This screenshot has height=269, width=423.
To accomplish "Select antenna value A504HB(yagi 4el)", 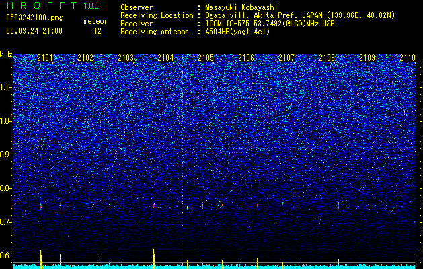I will coord(237,32).
